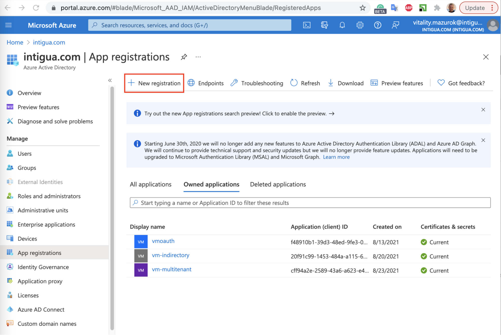
Task: Switch to All applications tab
Action: coord(151,185)
